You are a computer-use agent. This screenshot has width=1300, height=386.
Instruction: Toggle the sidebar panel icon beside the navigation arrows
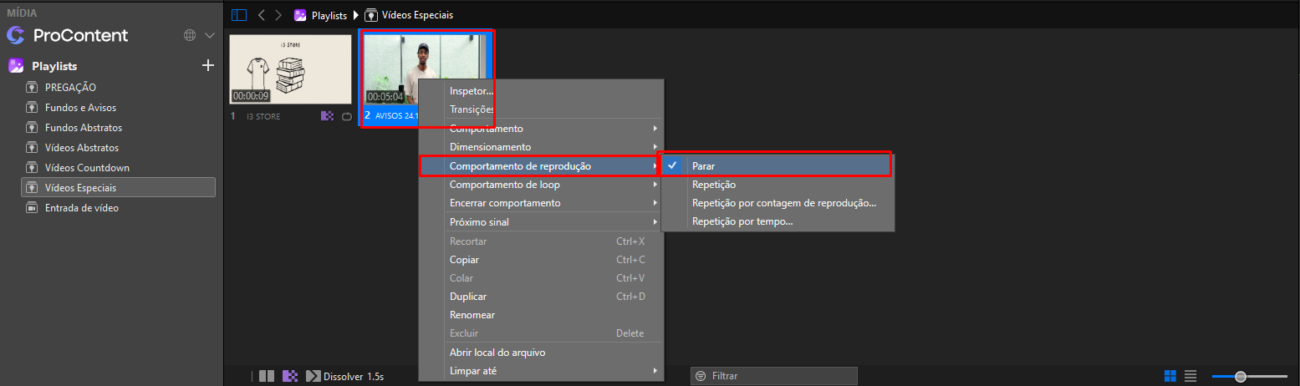[240, 15]
